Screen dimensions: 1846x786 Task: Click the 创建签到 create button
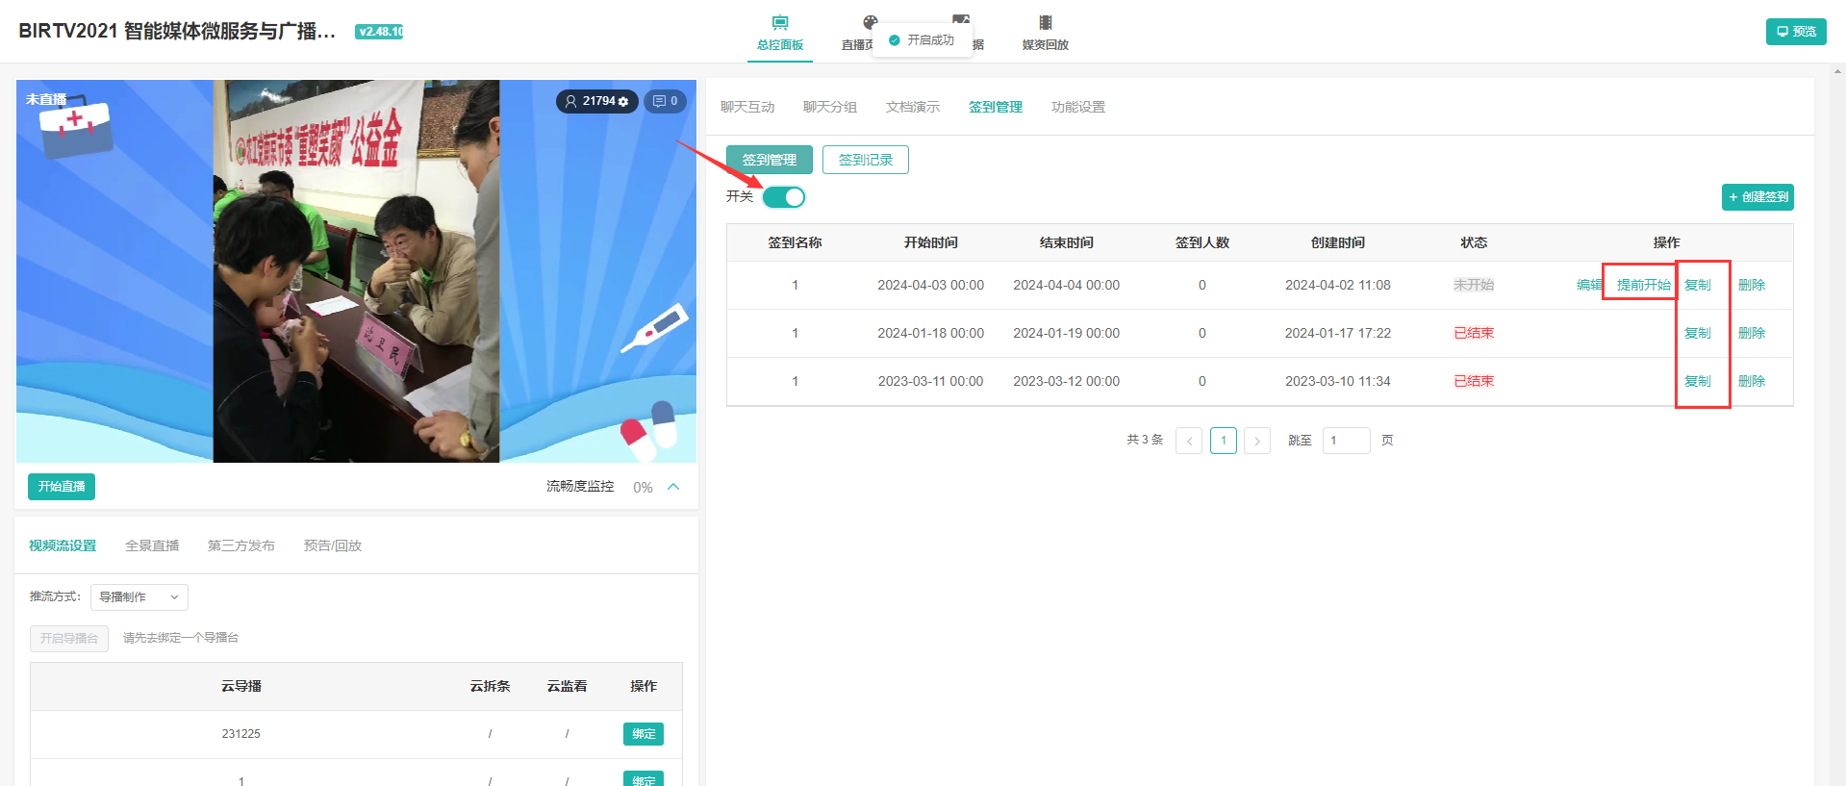click(1757, 197)
